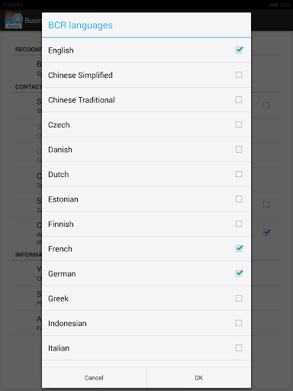Viewport: 293px width, 391px height.
Task: Click the BCR languages dialog title
Action: 80,25
